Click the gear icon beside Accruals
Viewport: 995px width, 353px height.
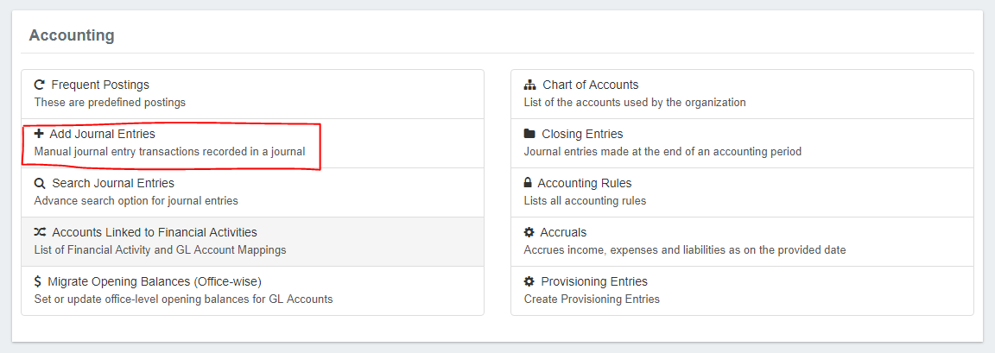click(x=529, y=233)
